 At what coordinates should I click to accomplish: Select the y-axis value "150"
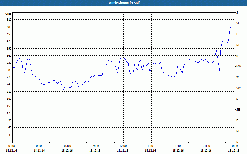click(x=9, y=106)
